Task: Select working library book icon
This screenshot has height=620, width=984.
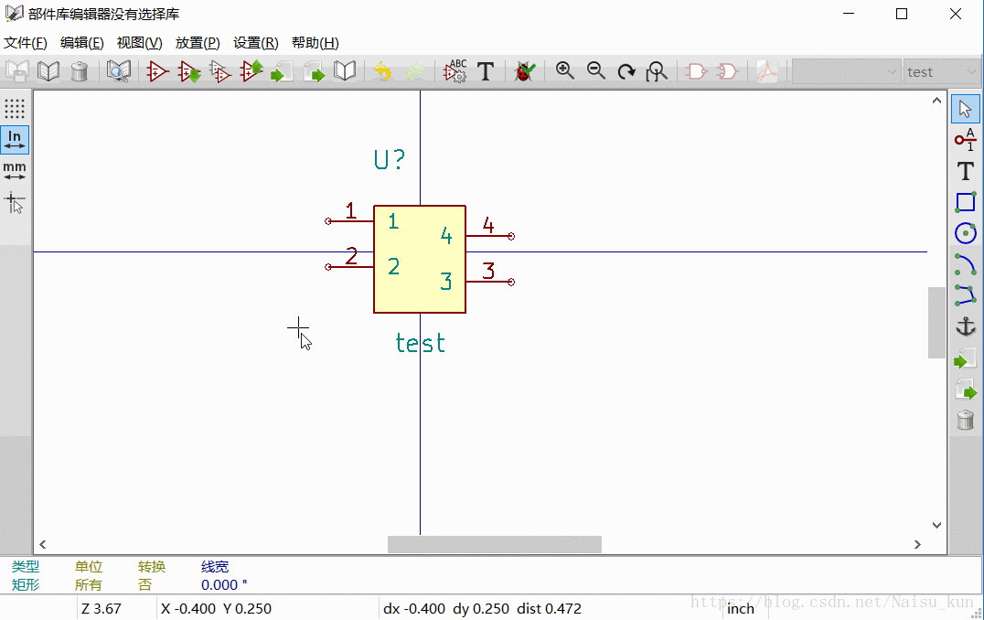Action: 48,71
